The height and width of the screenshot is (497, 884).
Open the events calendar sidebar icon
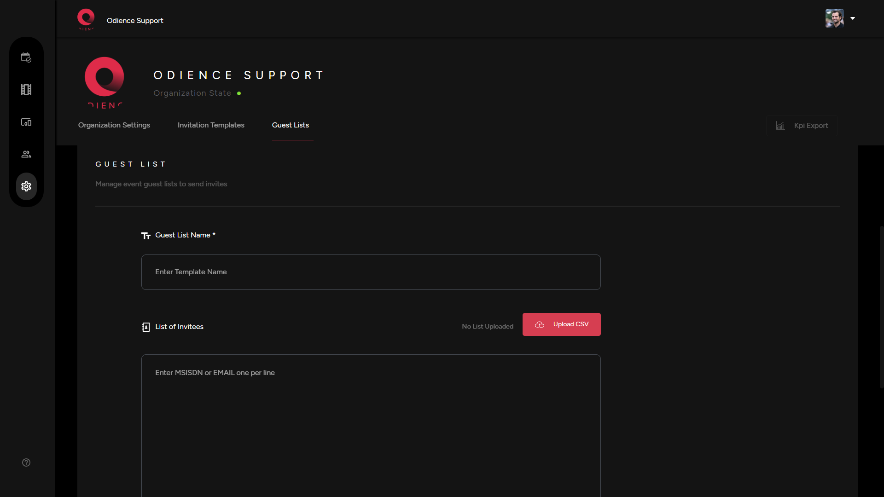[26, 58]
